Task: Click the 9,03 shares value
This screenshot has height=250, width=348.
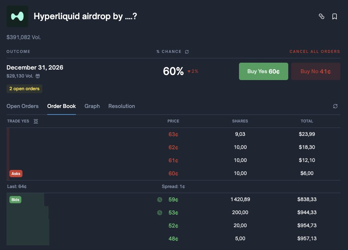Action: tap(240, 134)
